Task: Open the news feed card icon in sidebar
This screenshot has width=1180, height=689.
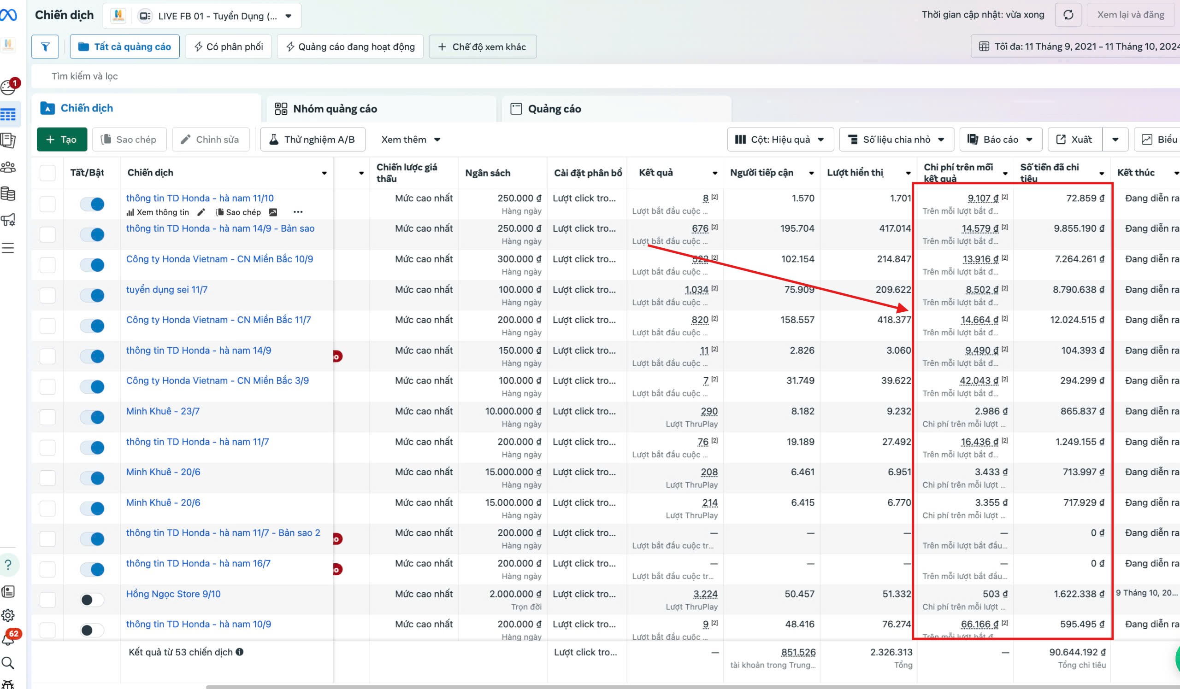Action: point(8,592)
